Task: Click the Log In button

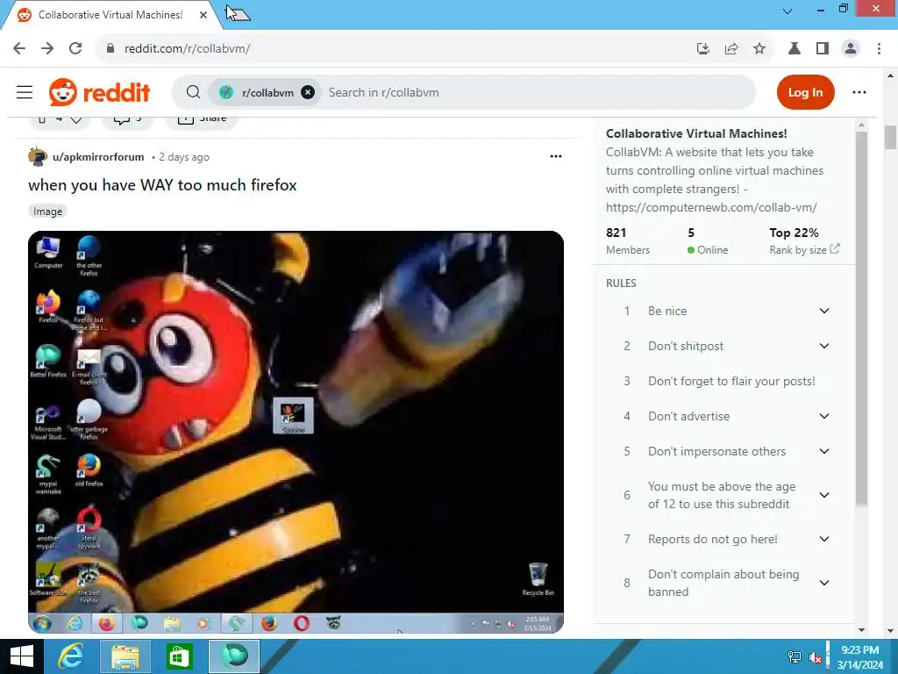Action: point(805,92)
